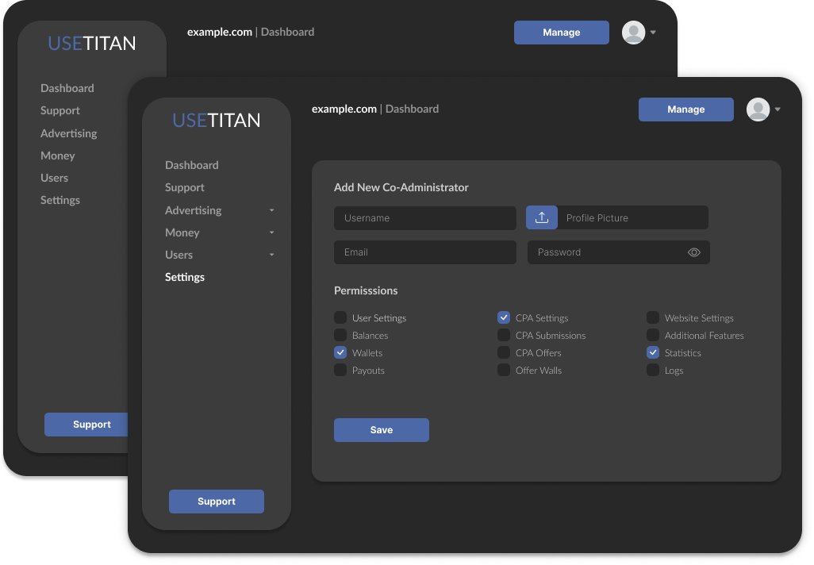Uncheck the Statistics permission checkbox

click(653, 352)
